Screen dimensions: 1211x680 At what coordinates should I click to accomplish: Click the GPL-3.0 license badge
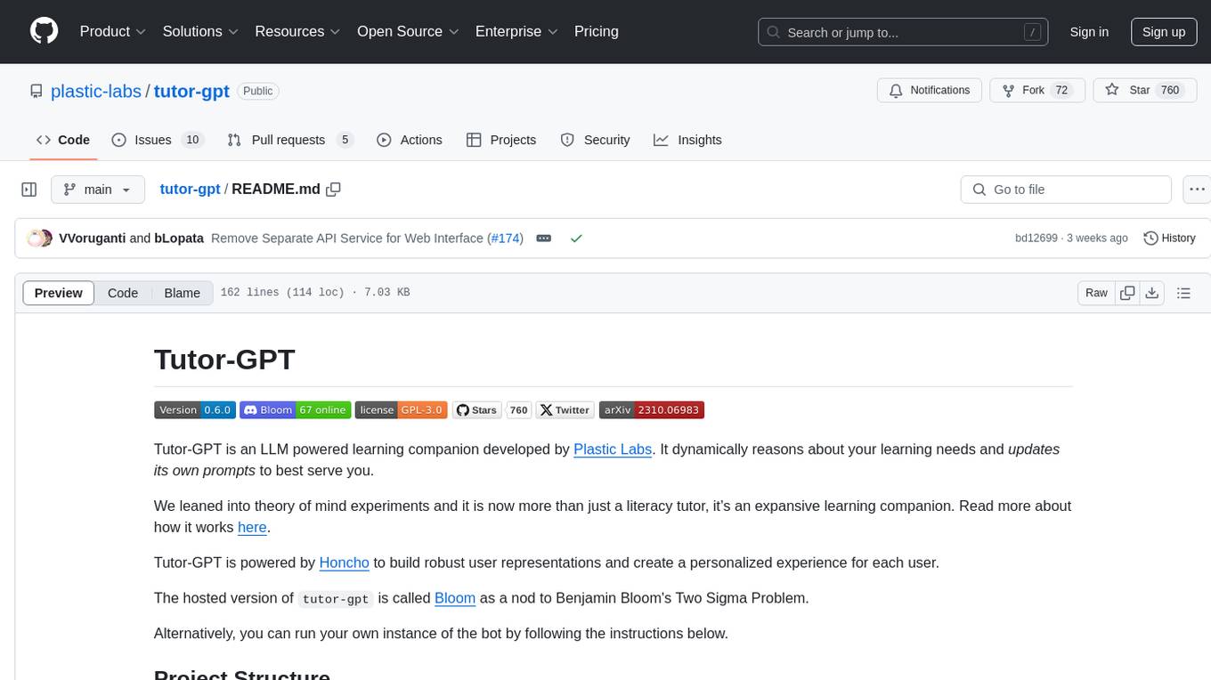pos(402,410)
